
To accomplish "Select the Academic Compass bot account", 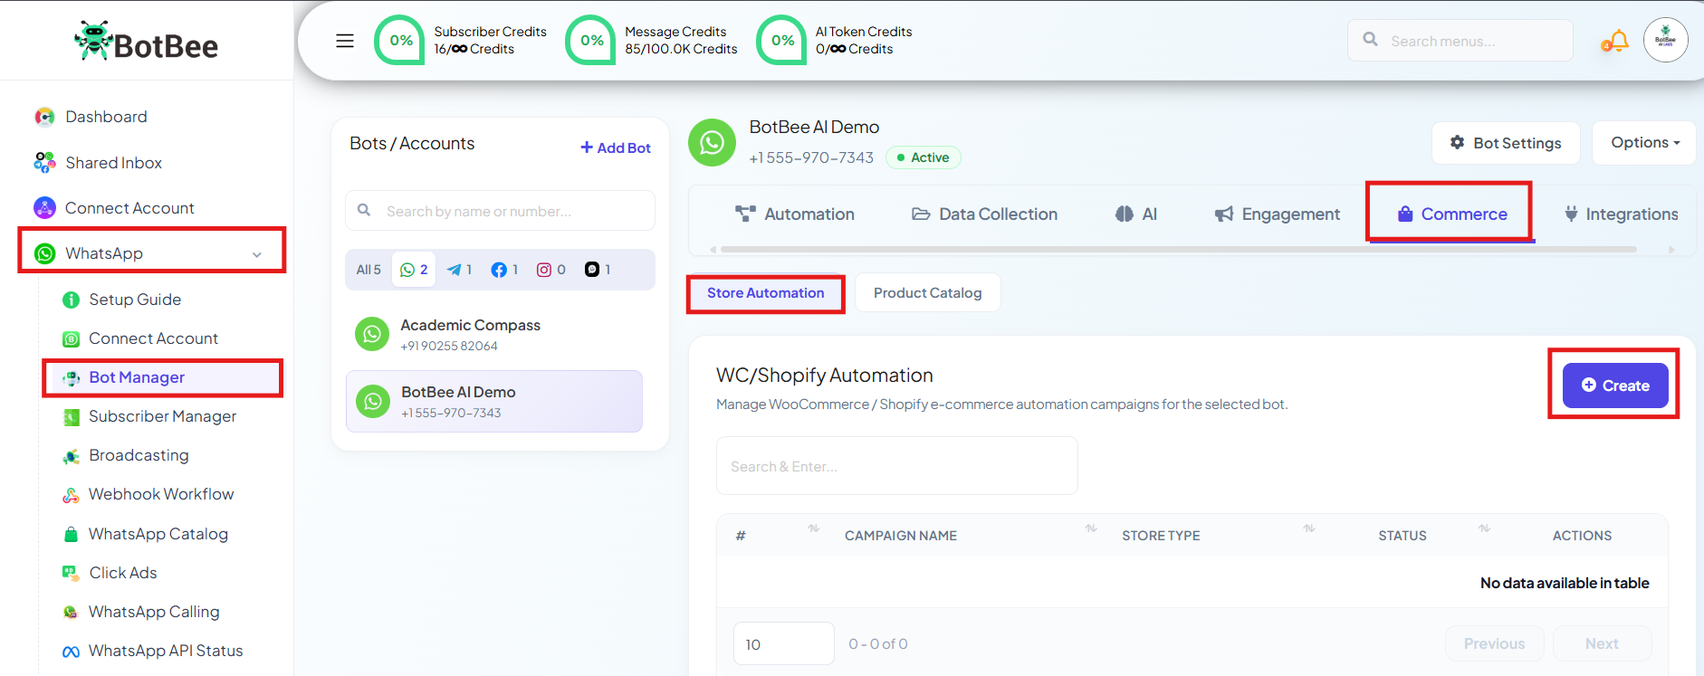I will (494, 335).
